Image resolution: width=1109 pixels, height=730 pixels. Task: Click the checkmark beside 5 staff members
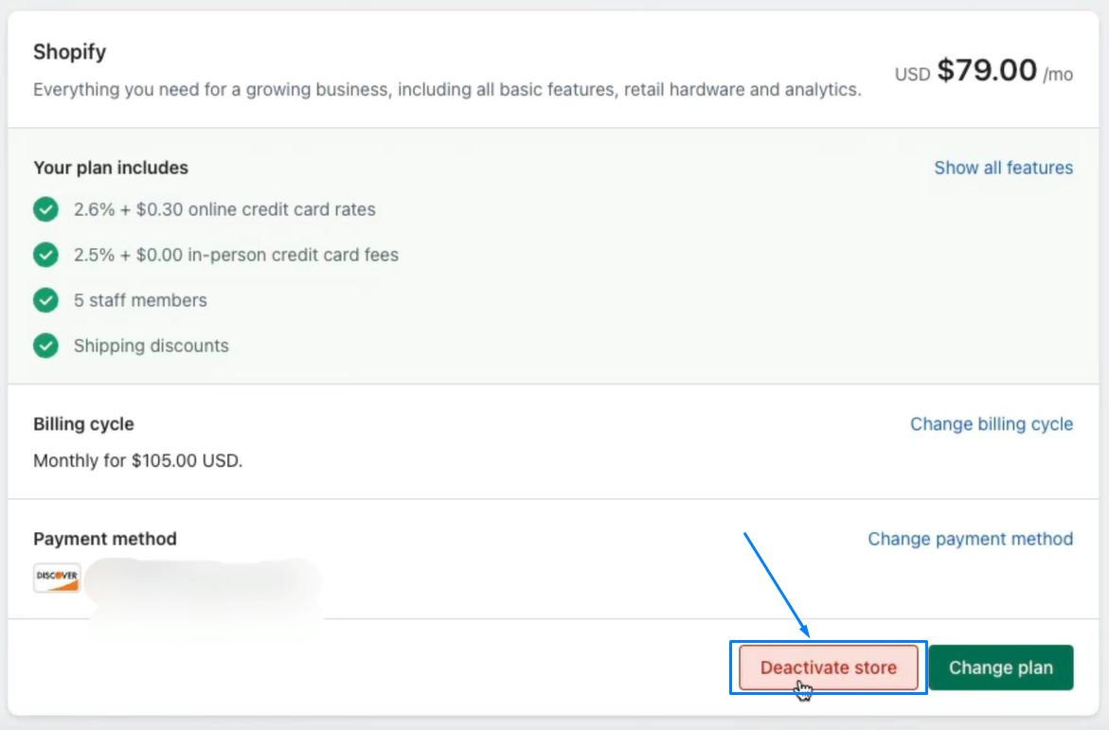46,300
